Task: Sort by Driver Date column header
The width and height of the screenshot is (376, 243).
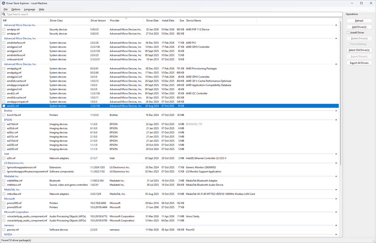Action: (x=152, y=21)
